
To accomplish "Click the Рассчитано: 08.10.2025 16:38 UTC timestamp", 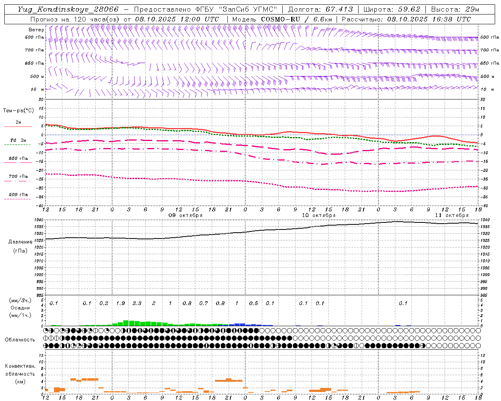I will pos(406,19).
